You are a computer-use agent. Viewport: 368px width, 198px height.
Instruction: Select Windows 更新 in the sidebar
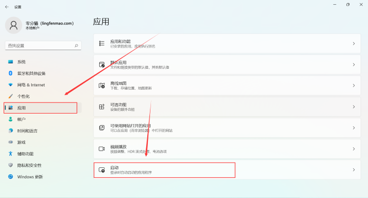(x=43, y=177)
